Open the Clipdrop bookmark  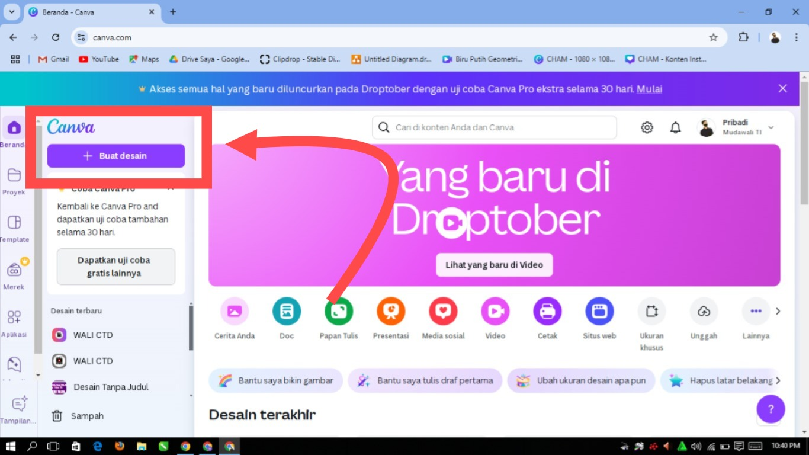[x=300, y=59]
